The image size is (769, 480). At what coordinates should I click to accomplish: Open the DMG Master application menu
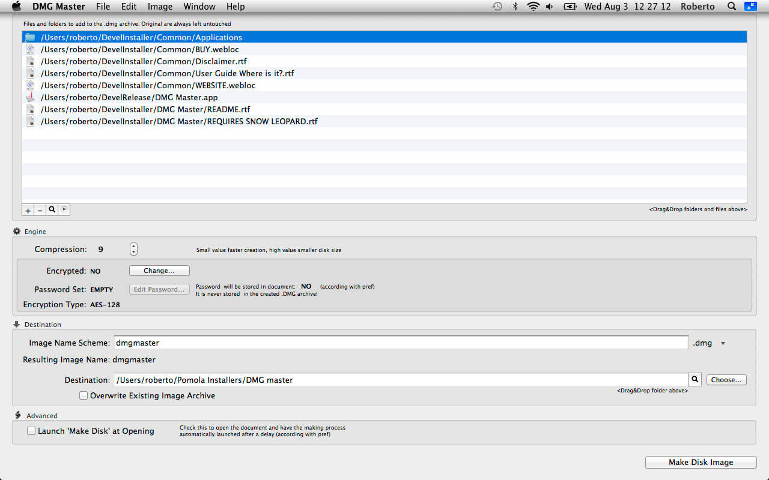58,7
